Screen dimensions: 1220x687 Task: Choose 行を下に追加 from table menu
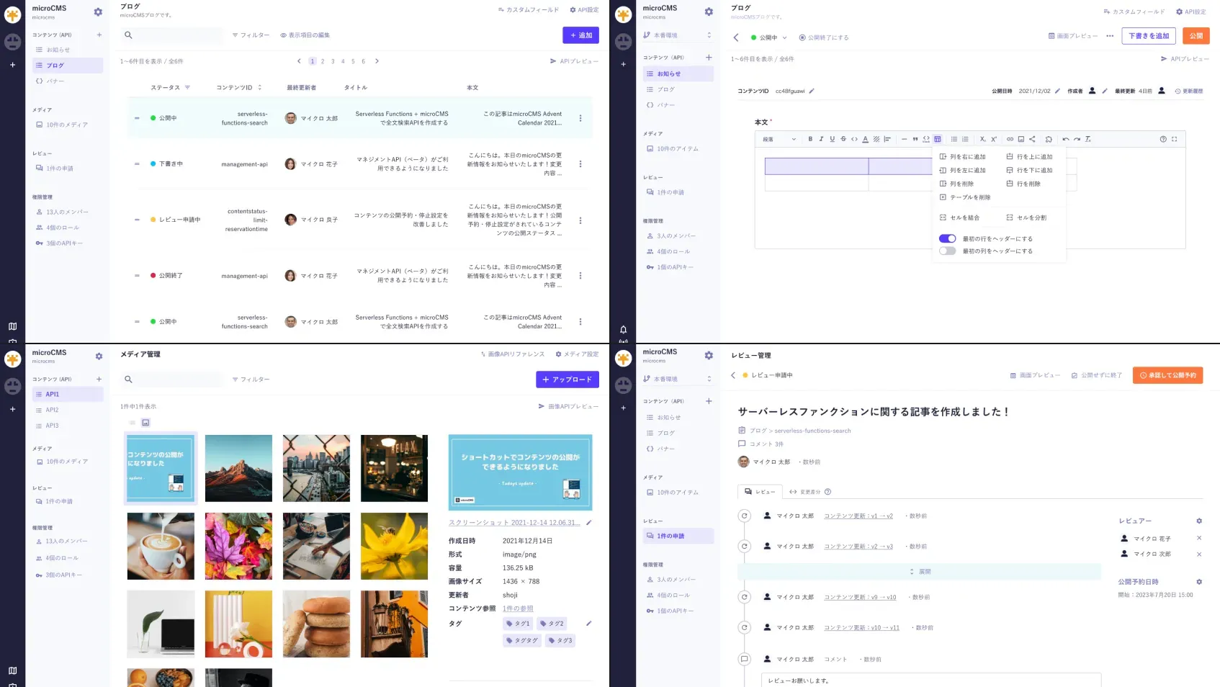(x=1029, y=170)
